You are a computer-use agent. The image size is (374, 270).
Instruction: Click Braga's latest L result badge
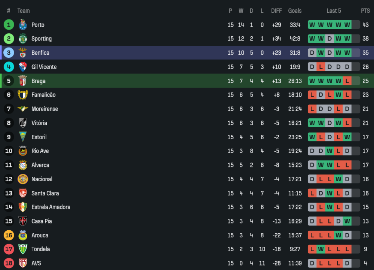347,81
